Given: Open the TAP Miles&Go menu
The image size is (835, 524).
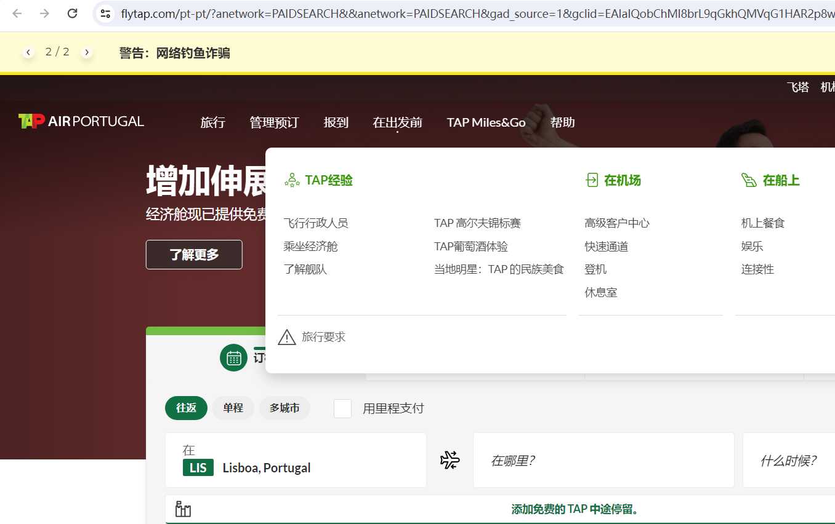Looking at the screenshot, I should pyautogui.click(x=486, y=122).
